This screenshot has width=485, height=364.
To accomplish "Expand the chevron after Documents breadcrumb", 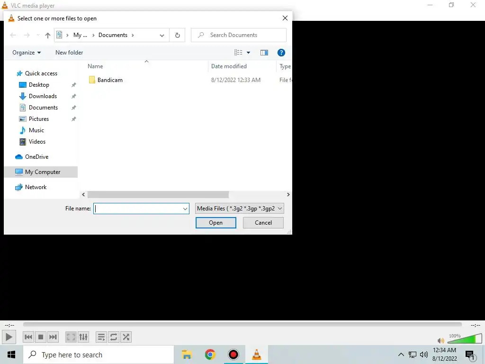I will (x=133, y=35).
